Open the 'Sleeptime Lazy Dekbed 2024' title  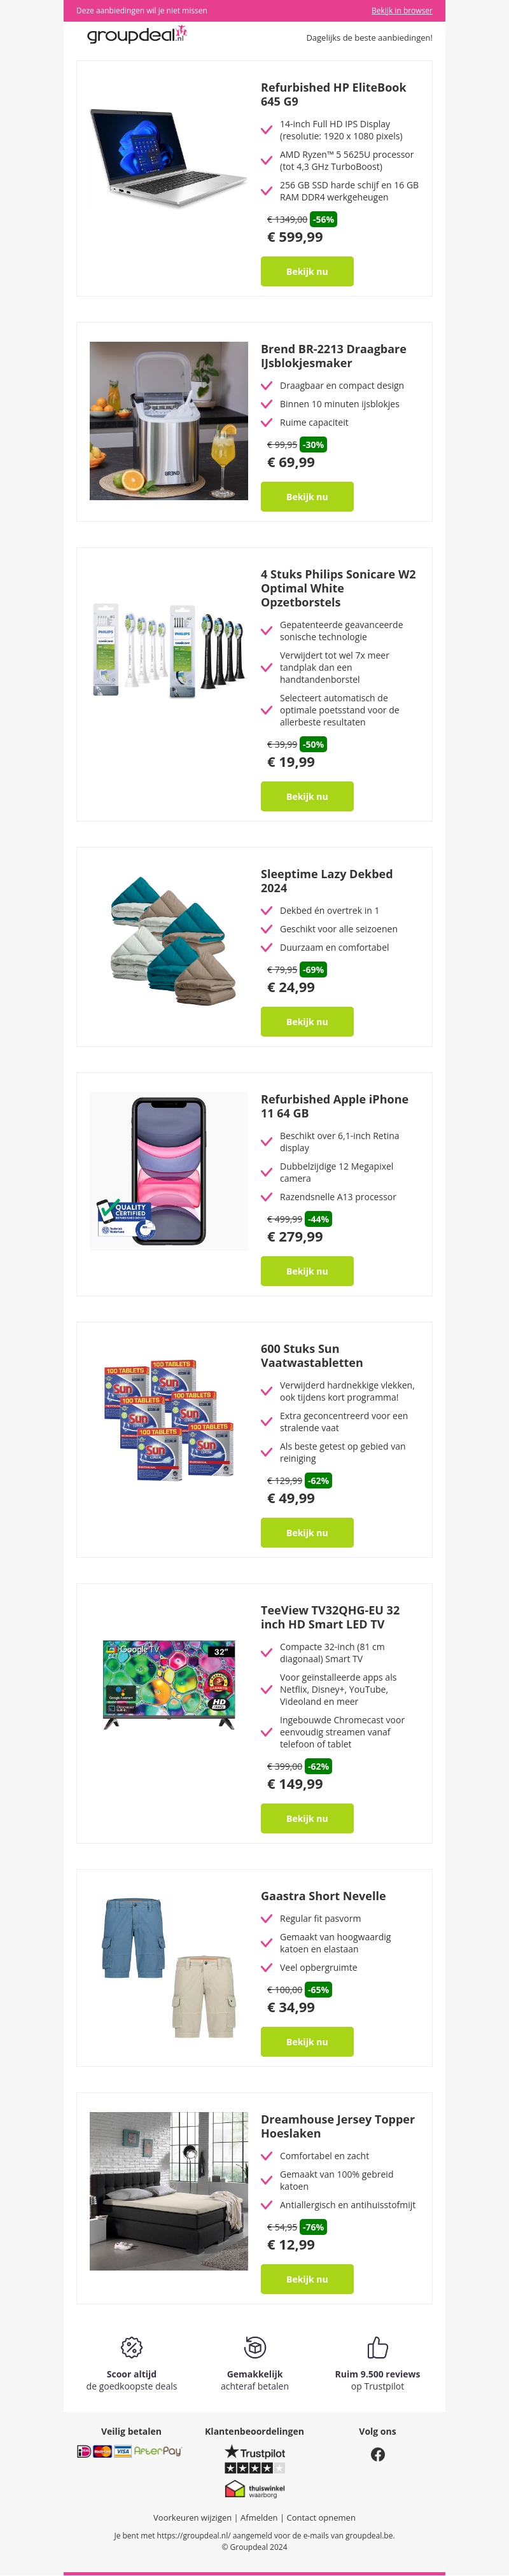click(326, 881)
